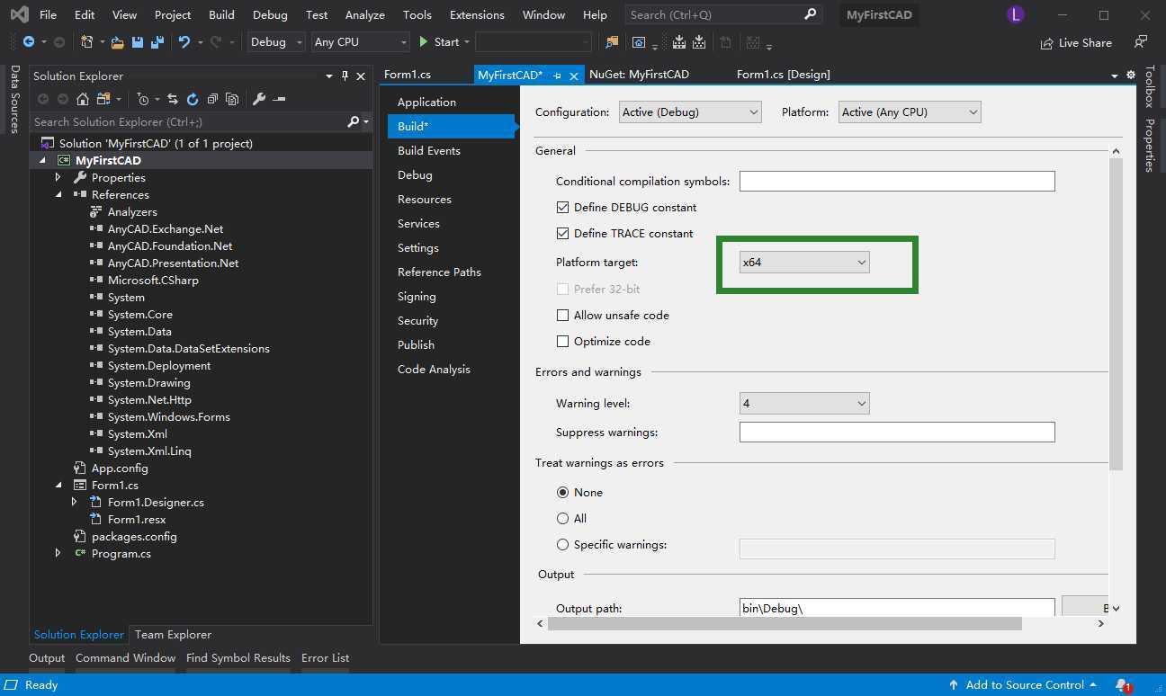Open the Toolbox side panel
Viewport: 1166px width, 696px height.
(x=1149, y=87)
